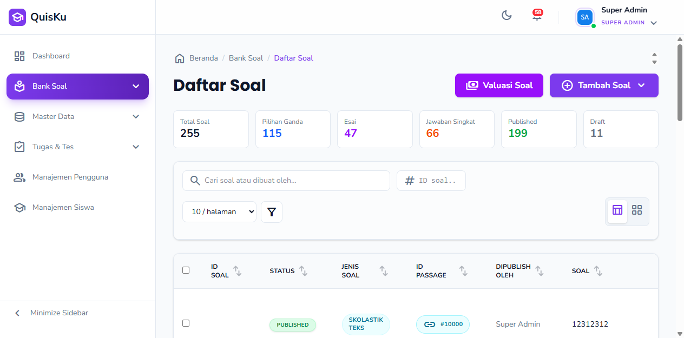Expand the Master Data chevron
This screenshot has width=684, height=338.
(x=136, y=117)
